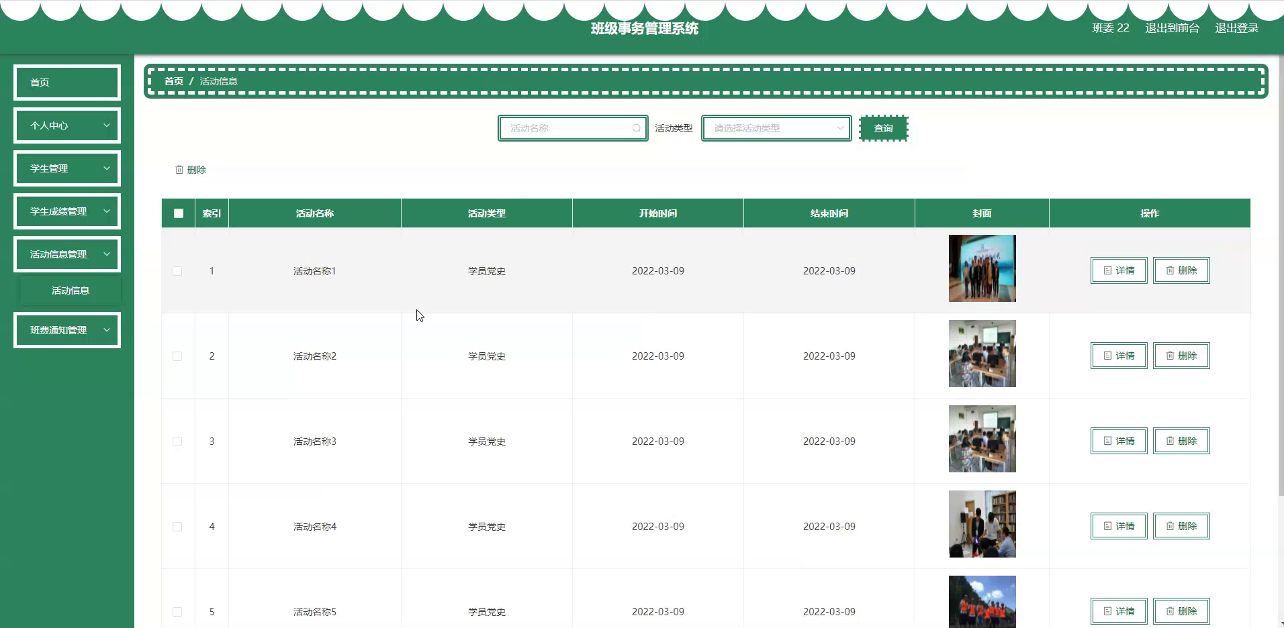Screen dimensions: 1284x628
Task: Expand the 班费通知管理 sidebar menu
Action: pyautogui.click(x=67, y=330)
